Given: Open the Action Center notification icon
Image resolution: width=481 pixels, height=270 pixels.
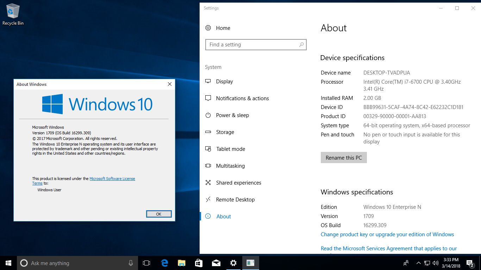Looking at the screenshot, I should coord(470,263).
